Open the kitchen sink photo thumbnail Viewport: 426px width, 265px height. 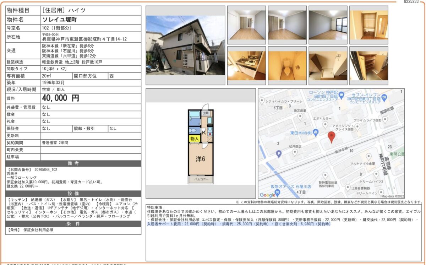pos(246,66)
